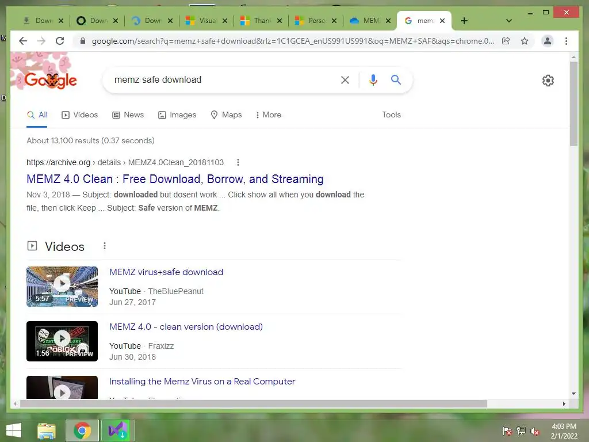Open the Chrome profile avatar
Image resolution: width=589 pixels, height=442 pixels.
click(548, 41)
